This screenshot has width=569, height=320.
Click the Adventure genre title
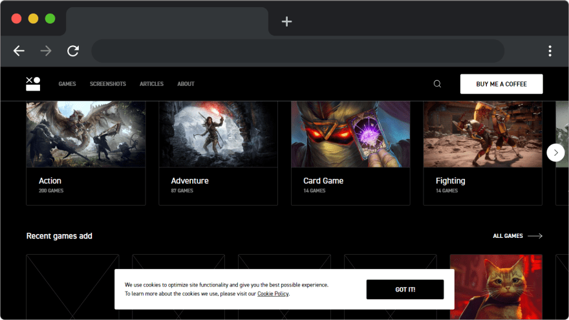coord(190,180)
